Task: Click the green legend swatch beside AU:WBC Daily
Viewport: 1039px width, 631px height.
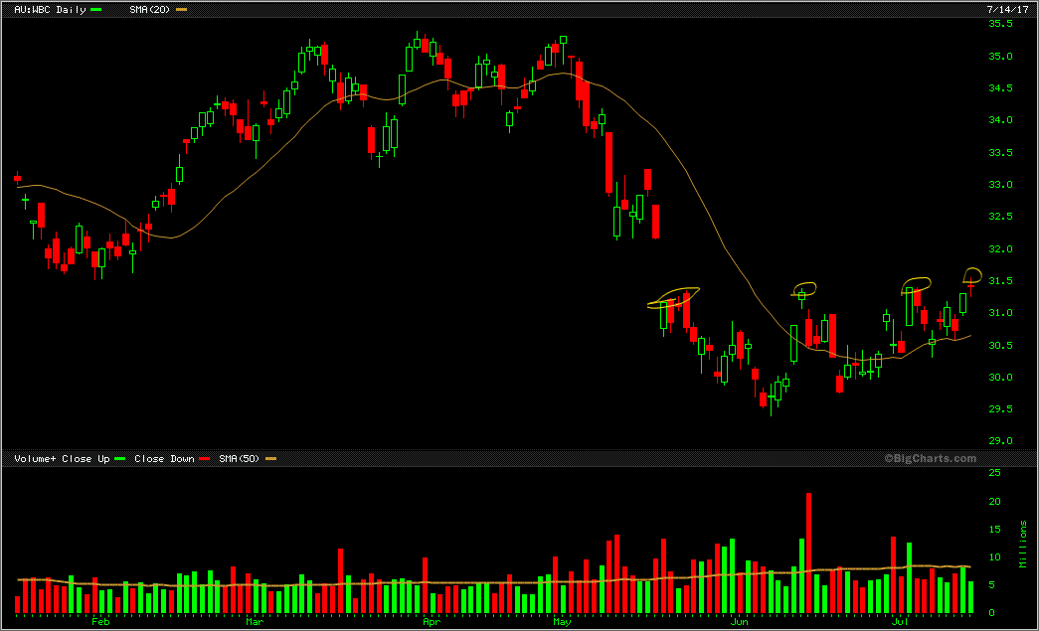Action: point(96,10)
